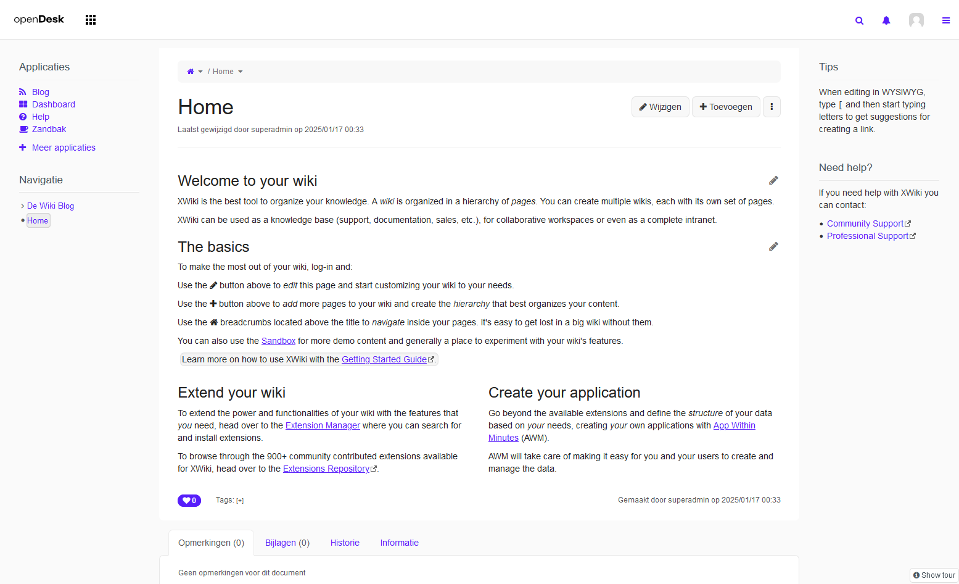Click Geen opmerkingen voor dit document text
Viewport: 959px width, 584px height.
[x=242, y=573]
